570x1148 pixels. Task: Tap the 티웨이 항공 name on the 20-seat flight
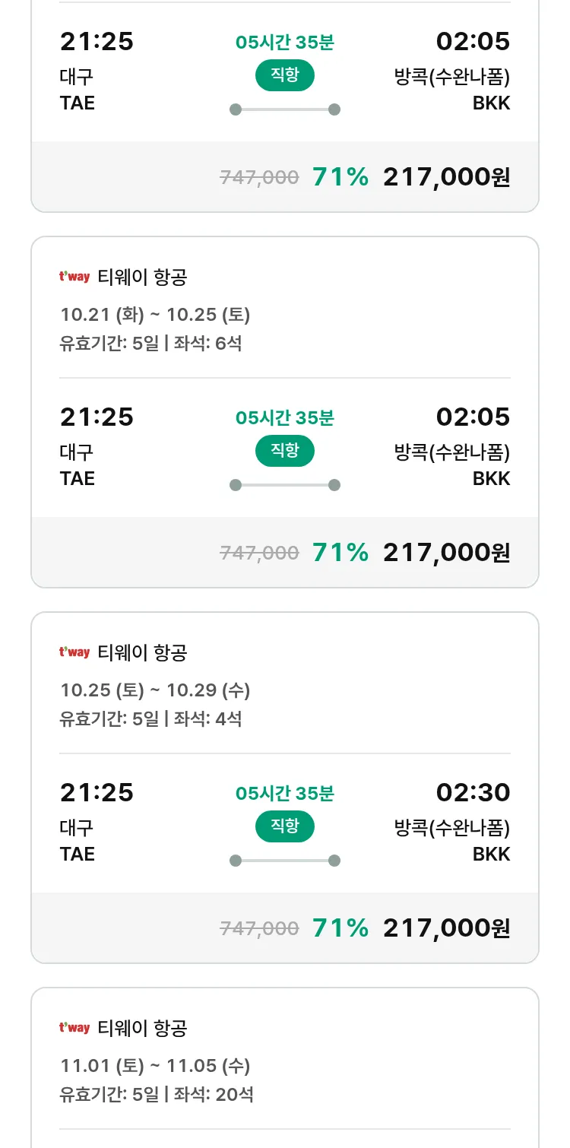pyautogui.click(x=142, y=1029)
